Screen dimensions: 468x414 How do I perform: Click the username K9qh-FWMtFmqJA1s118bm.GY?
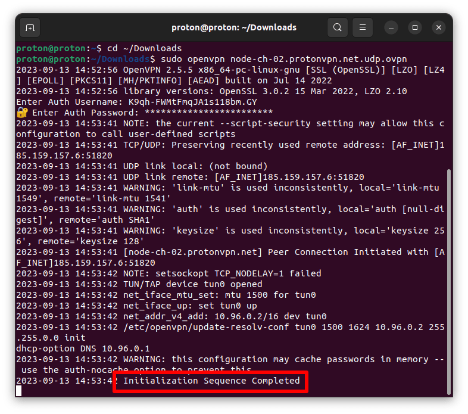tap(192, 102)
